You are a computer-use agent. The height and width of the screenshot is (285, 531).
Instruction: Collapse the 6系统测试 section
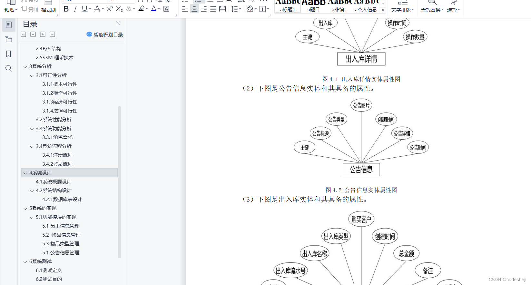coord(25,262)
